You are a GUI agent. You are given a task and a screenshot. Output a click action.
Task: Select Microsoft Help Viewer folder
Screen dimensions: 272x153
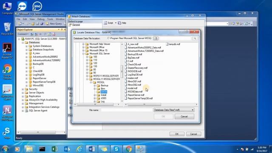tap(100, 44)
